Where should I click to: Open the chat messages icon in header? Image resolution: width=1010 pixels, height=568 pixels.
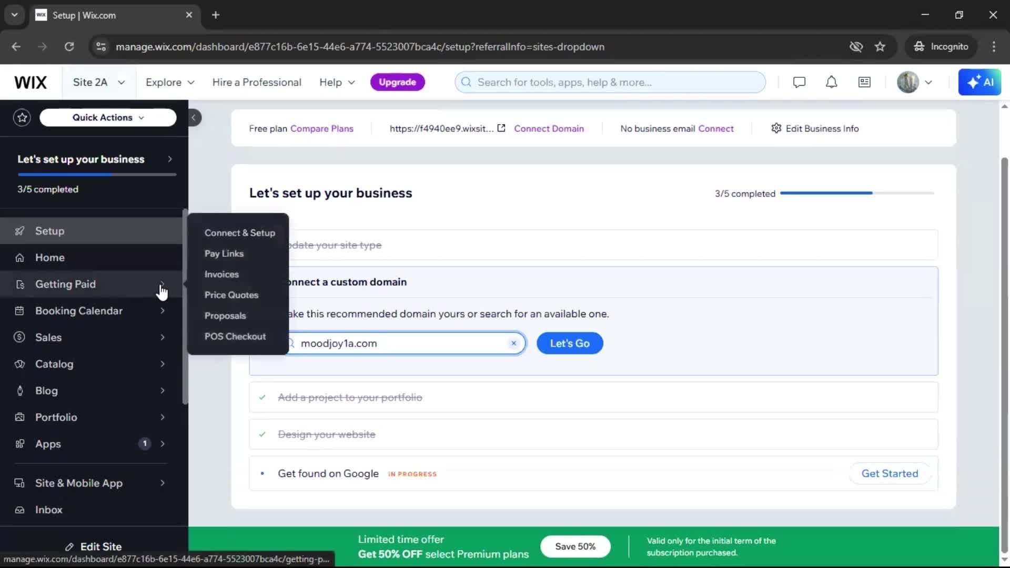(799, 82)
